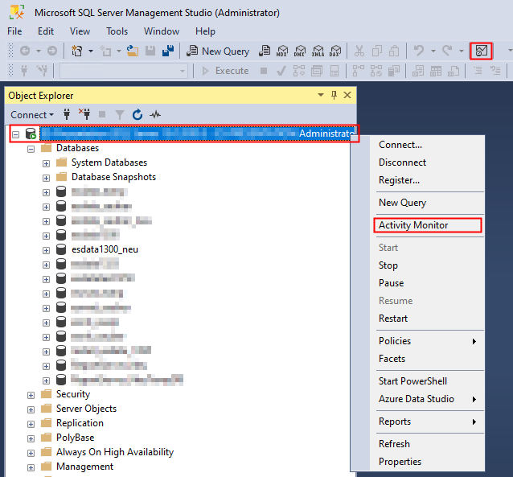Open the File menu

point(14,31)
